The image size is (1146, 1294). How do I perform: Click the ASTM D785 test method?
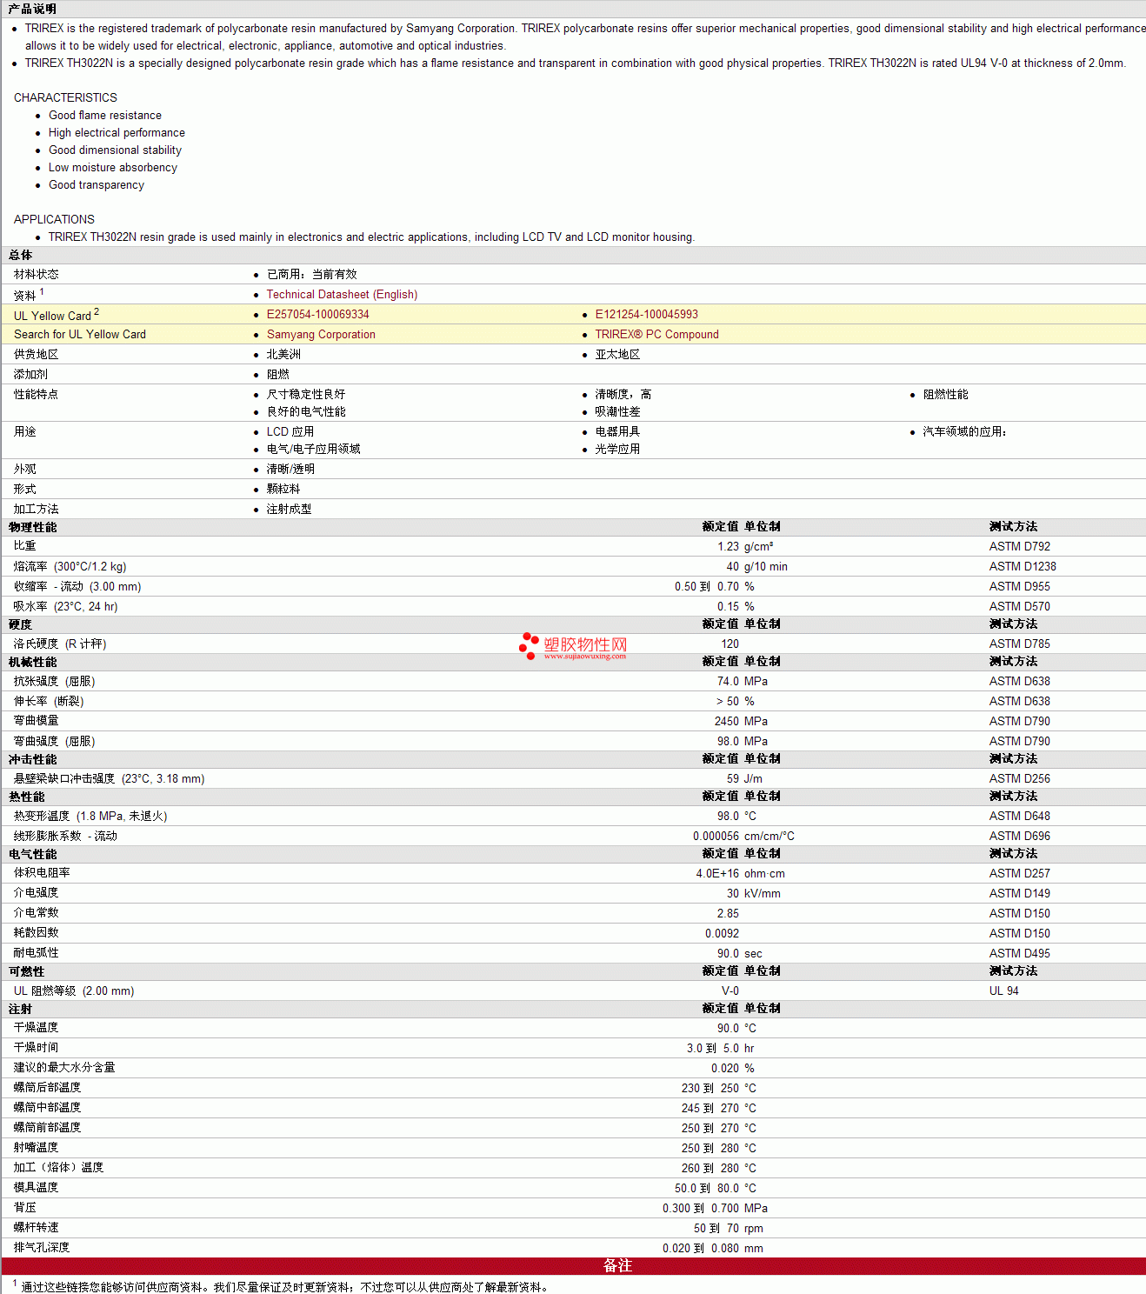1020,644
